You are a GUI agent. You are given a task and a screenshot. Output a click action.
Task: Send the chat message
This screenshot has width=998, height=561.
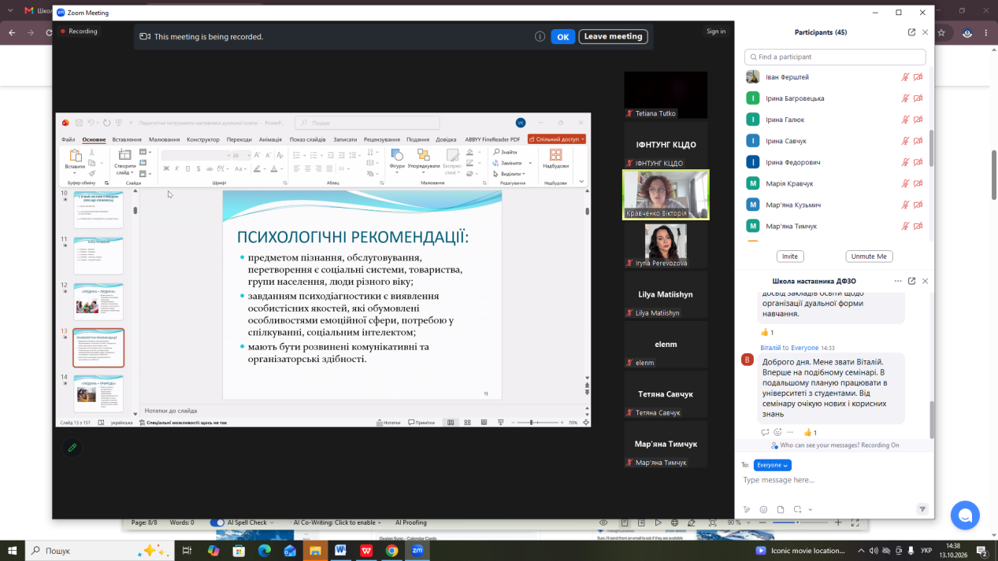click(922, 509)
